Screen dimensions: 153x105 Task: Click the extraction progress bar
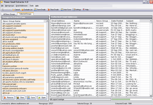[132, 100]
